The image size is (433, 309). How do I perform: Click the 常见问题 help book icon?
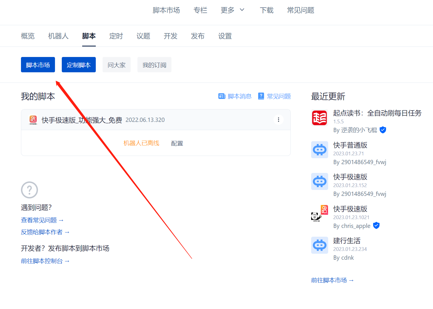261,96
